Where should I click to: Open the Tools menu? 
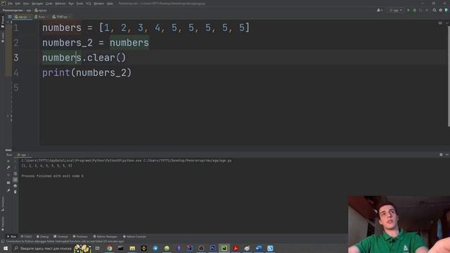[79, 4]
